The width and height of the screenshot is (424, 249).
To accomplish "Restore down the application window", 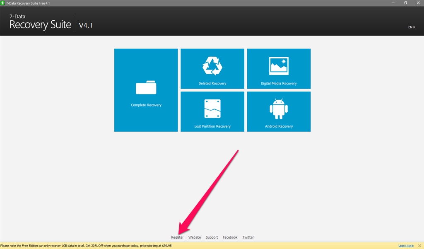I will tap(405, 3).
